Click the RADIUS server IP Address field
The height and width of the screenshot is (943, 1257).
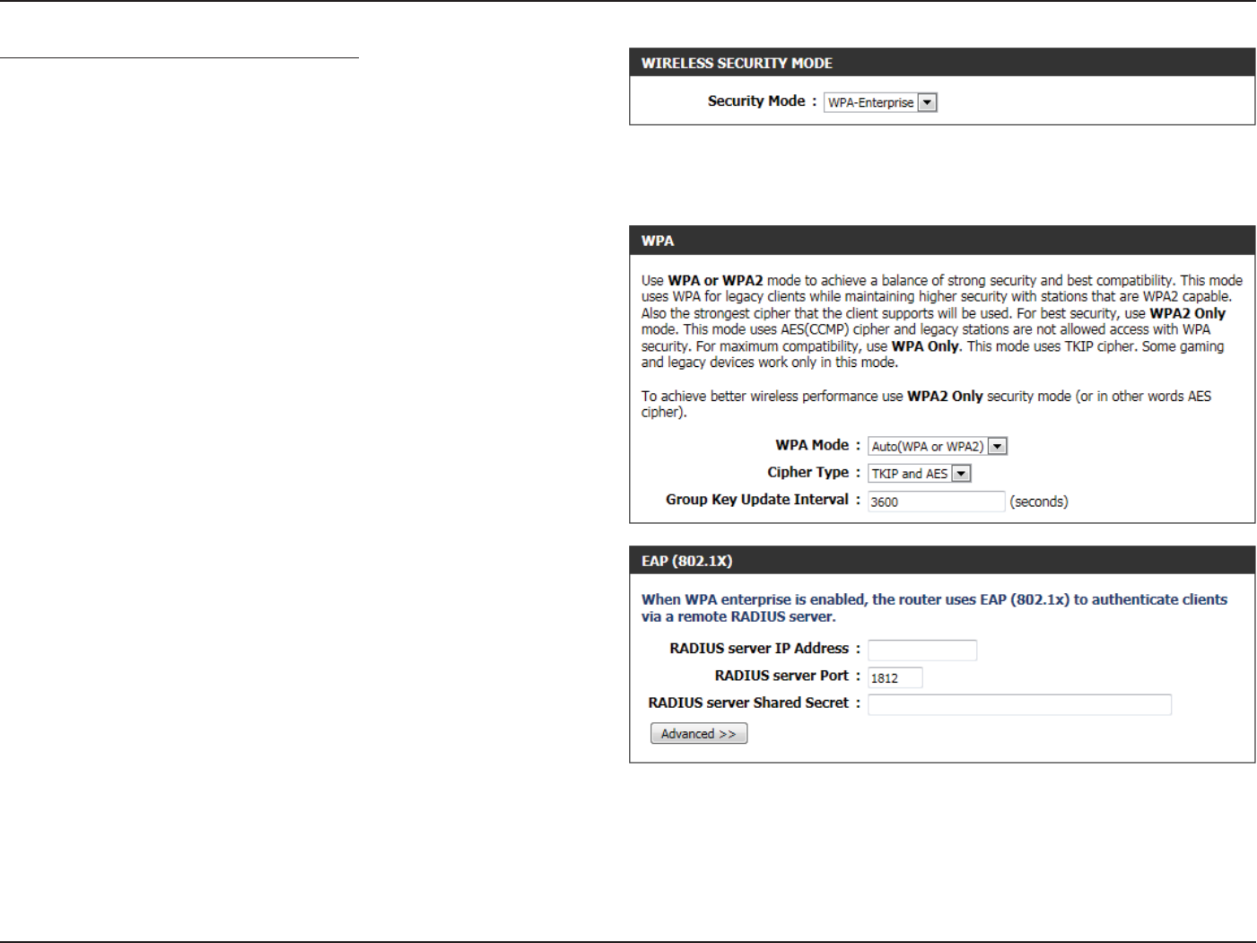tap(922, 650)
